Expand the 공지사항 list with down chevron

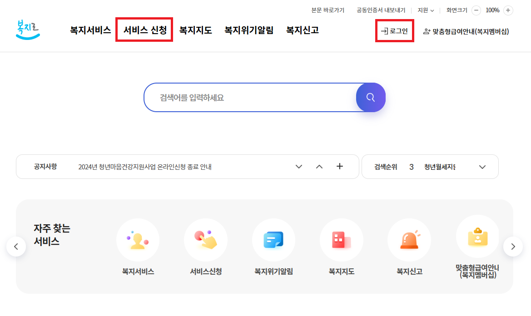(298, 167)
